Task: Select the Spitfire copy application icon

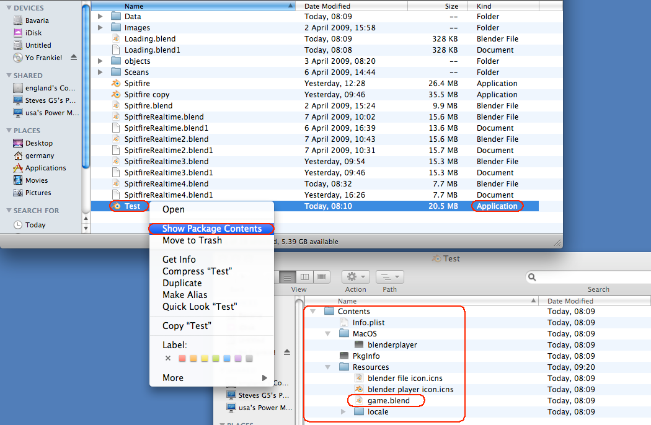Action: pos(116,95)
